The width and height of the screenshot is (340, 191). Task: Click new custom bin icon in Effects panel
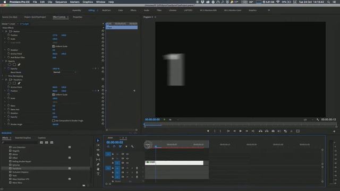pos(84,185)
